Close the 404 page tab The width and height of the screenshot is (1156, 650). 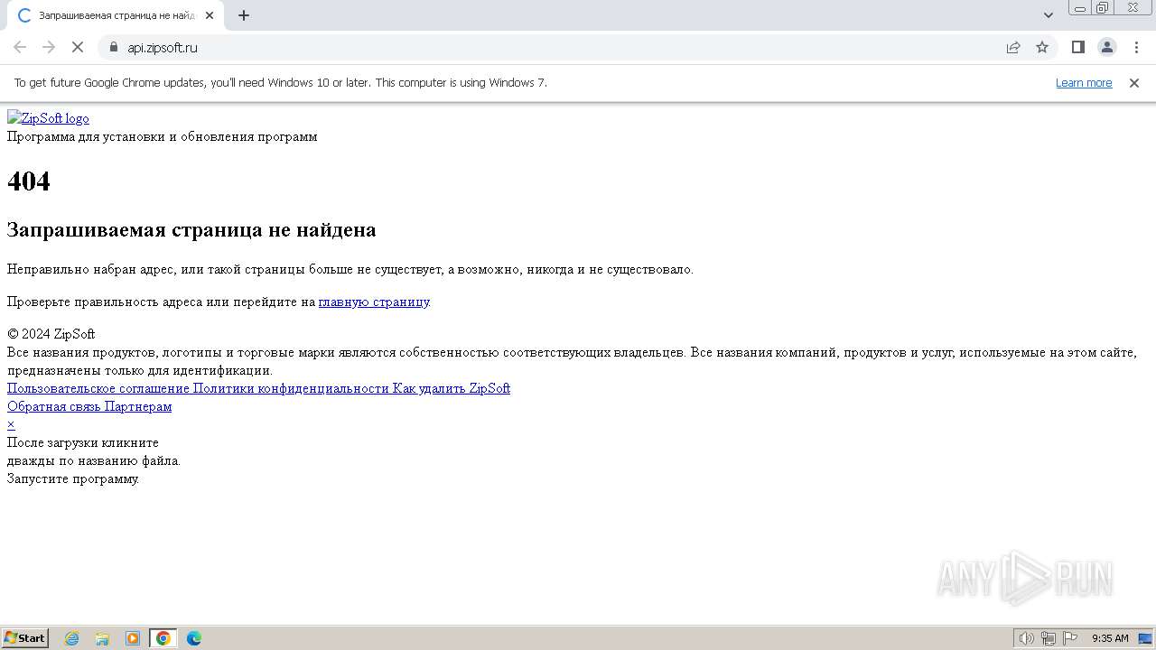(x=210, y=15)
